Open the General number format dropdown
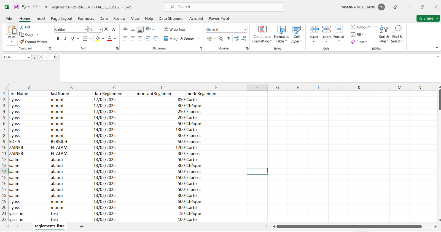 (245, 29)
